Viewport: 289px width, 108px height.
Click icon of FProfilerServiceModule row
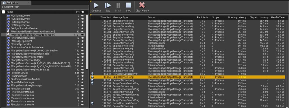click(8, 38)
